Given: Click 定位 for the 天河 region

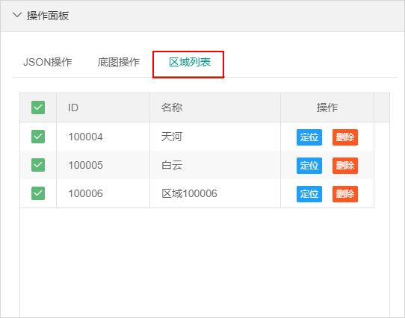Looking at the screenshot, I should pos(309,137).
